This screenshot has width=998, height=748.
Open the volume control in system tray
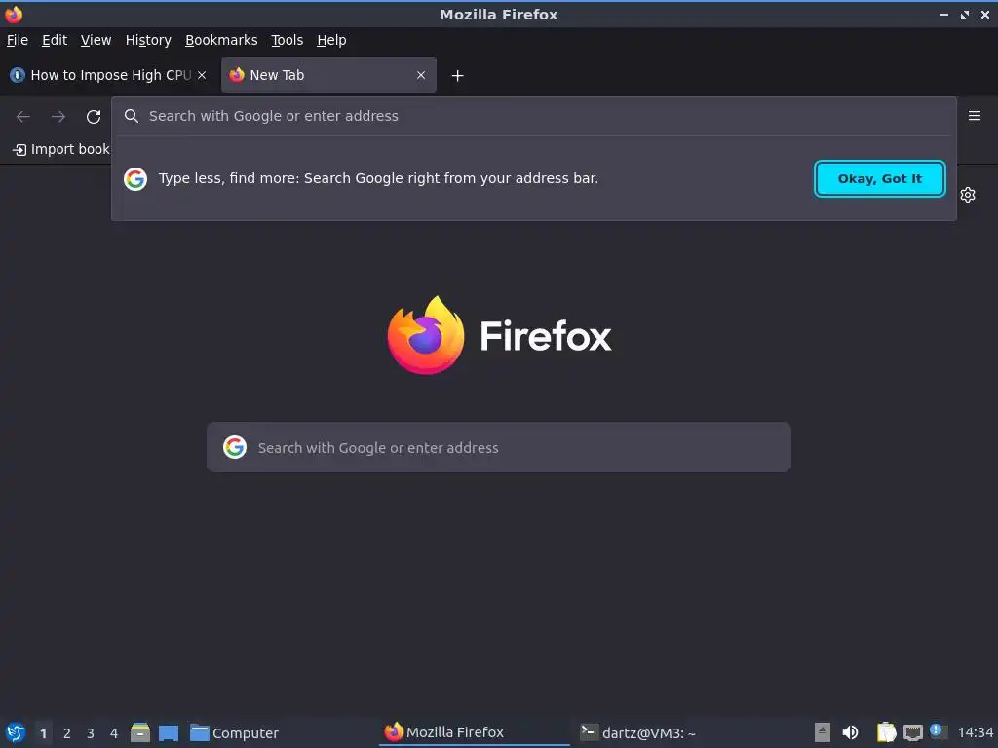coord(850,732)
